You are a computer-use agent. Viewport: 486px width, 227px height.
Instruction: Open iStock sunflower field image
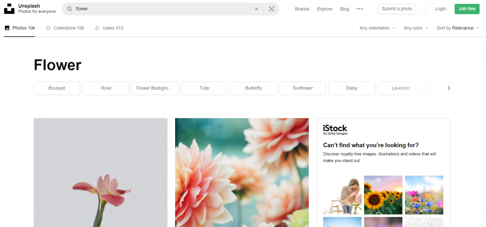(x=383, y=195)
